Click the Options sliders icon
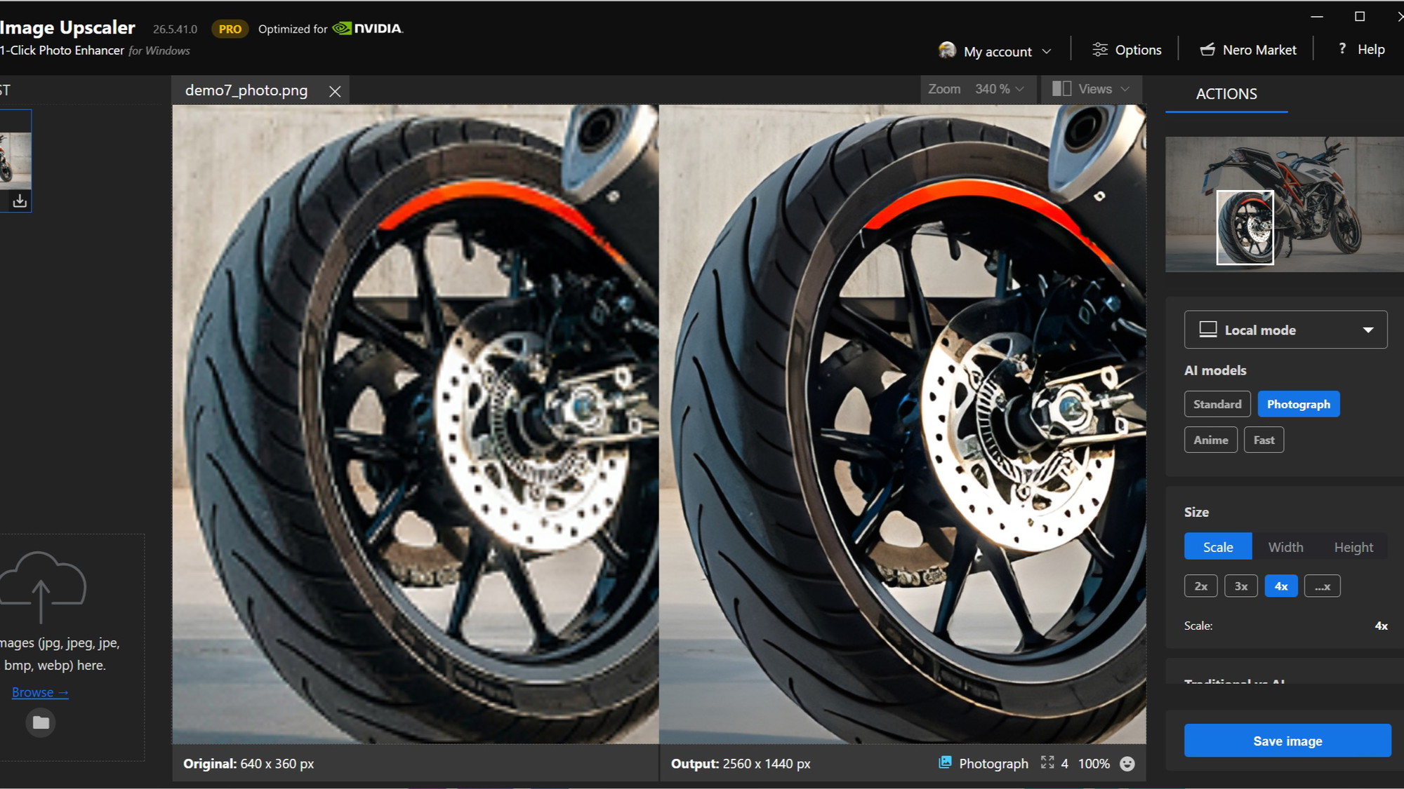 (x=1100, y=50)
